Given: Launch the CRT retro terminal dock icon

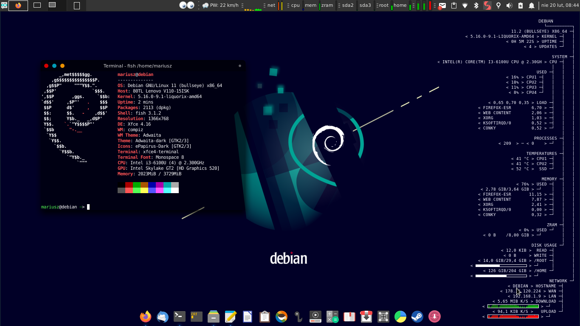Looking at the screenshot, I should point(197,316).
